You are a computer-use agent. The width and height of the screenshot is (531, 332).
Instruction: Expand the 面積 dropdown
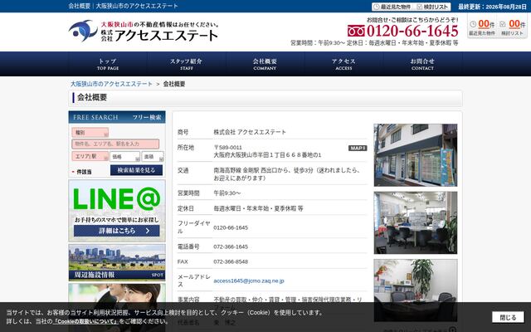coord(153,157)
